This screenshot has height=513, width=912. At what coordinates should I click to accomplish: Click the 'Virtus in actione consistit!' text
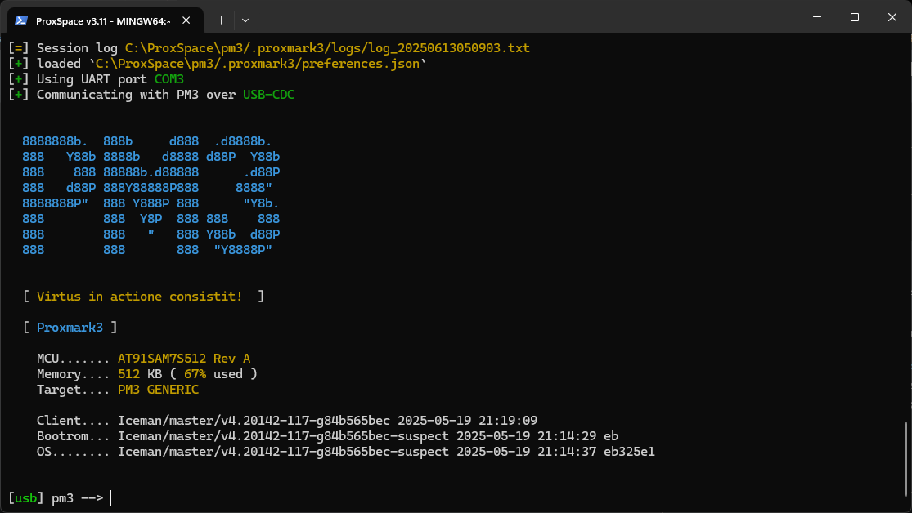point(140,297)
